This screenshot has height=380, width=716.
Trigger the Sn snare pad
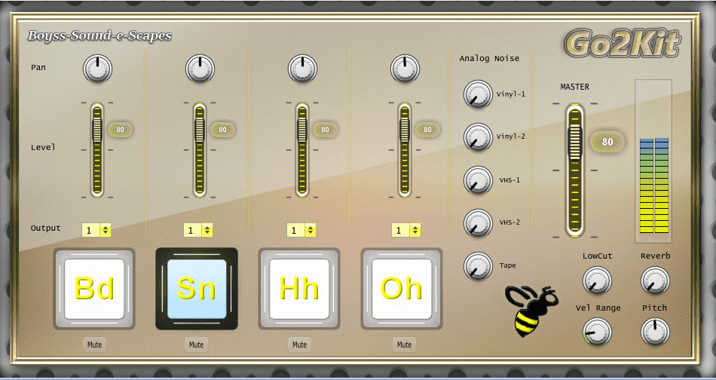(x=197, y=289)
